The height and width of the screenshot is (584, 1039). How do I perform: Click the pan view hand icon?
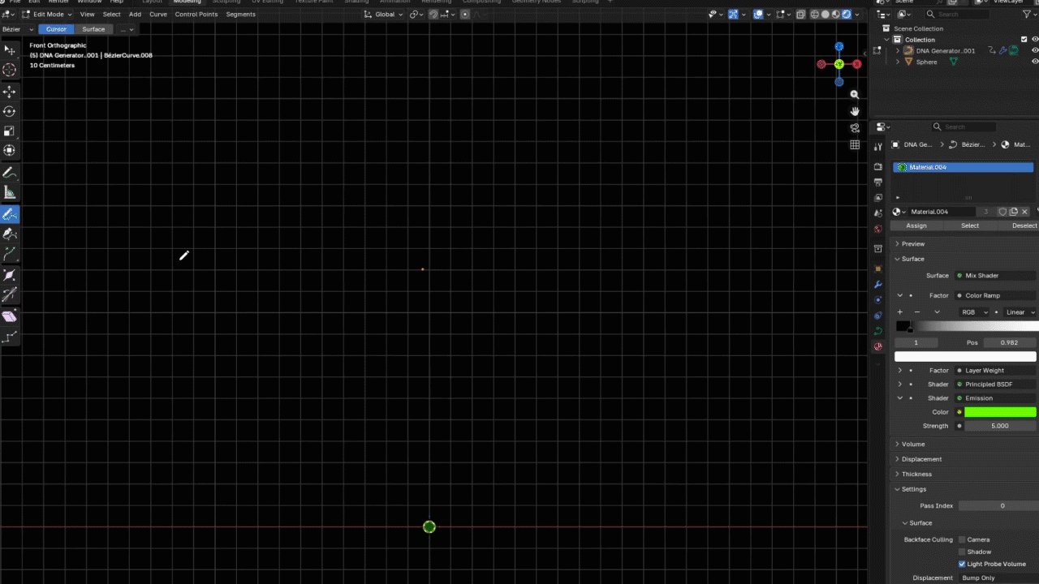click(x=855, y=111)
